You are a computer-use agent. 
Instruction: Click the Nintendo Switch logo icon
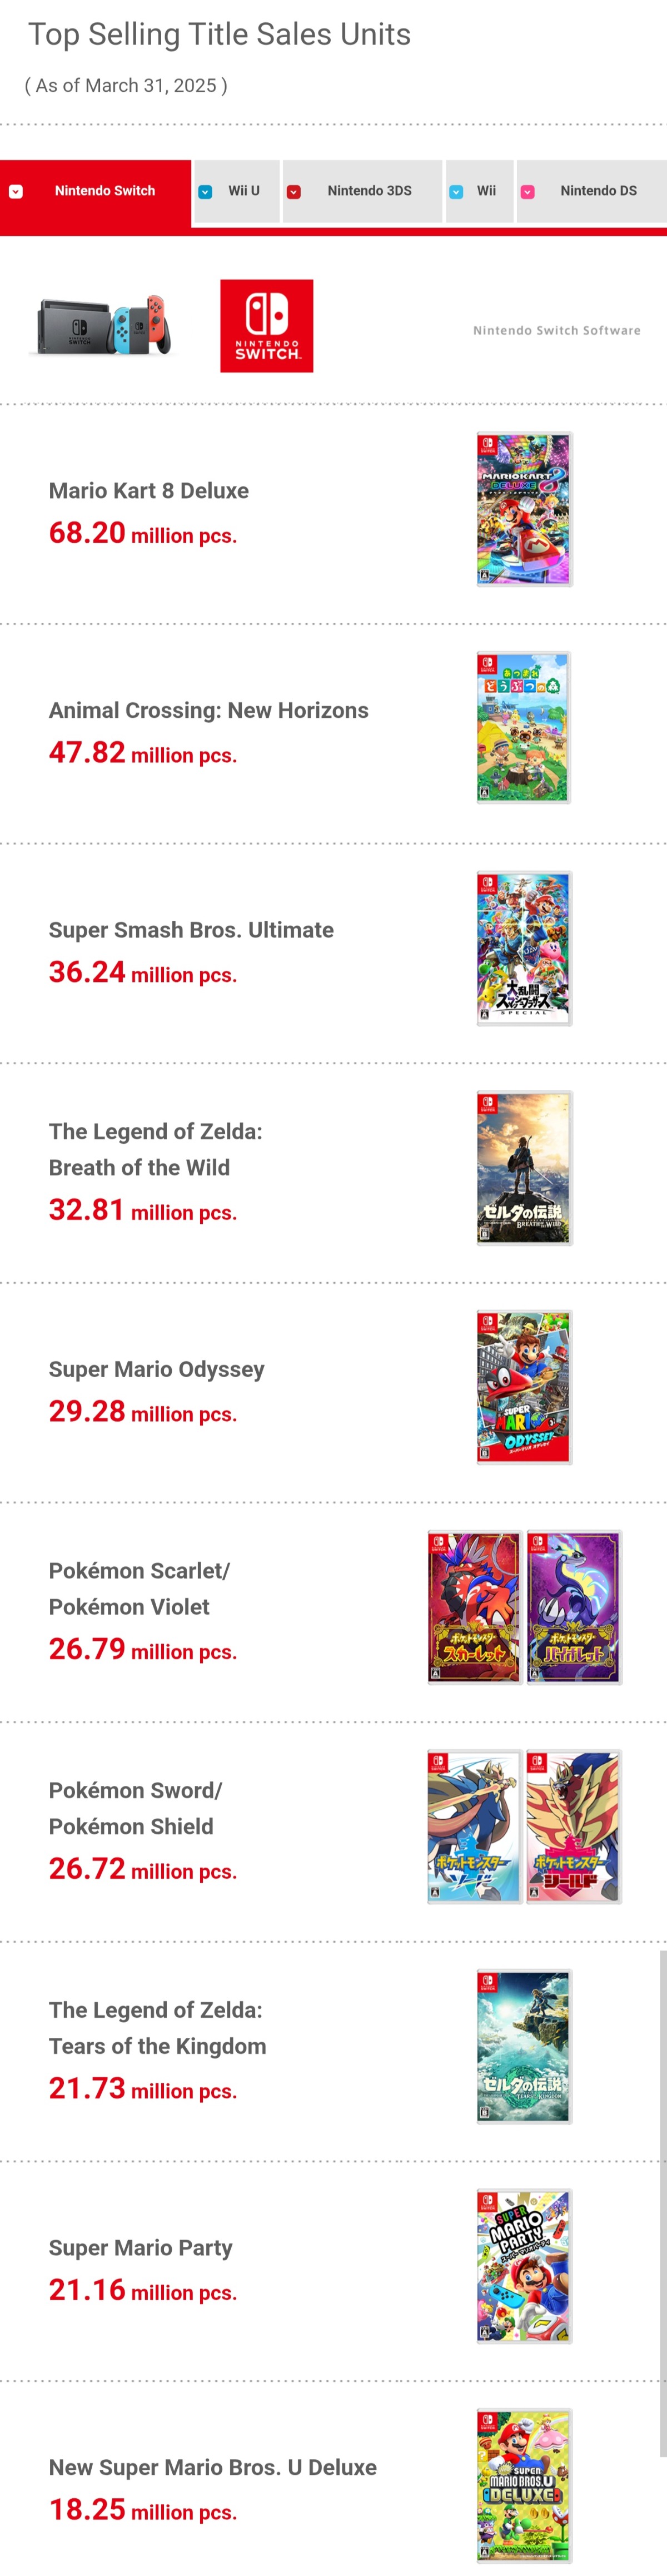coord(266,326)
